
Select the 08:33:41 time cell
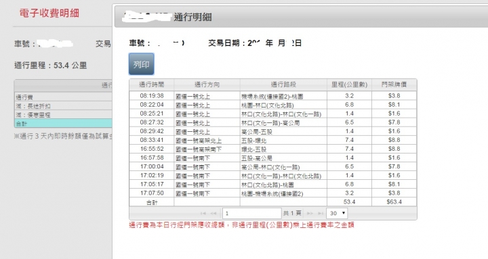[152, 140]
